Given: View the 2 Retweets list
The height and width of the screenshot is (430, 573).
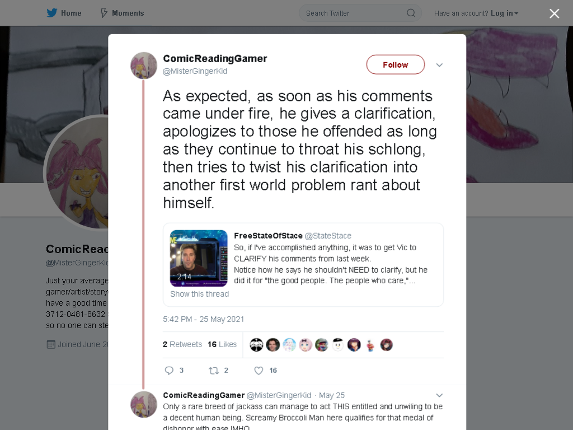Looking at the screenshot, I should coord(182,344).
